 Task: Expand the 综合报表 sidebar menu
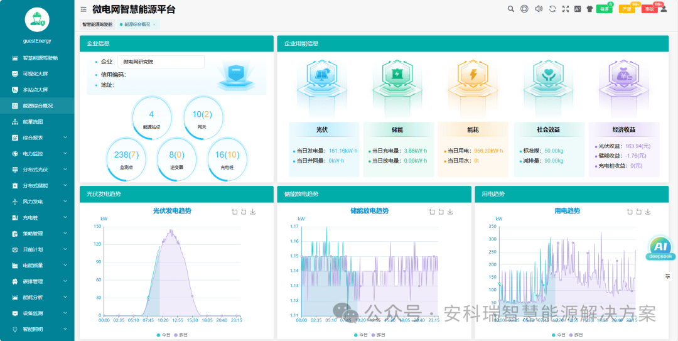pos(37,138)
